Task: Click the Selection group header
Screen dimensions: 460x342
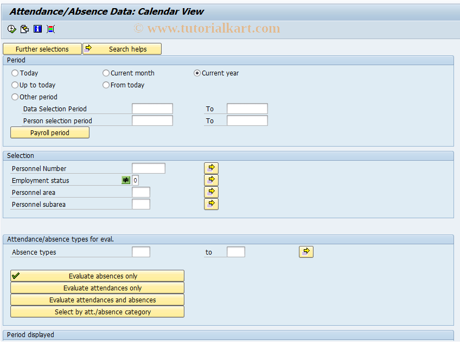Action: click(x=228, y=156)
